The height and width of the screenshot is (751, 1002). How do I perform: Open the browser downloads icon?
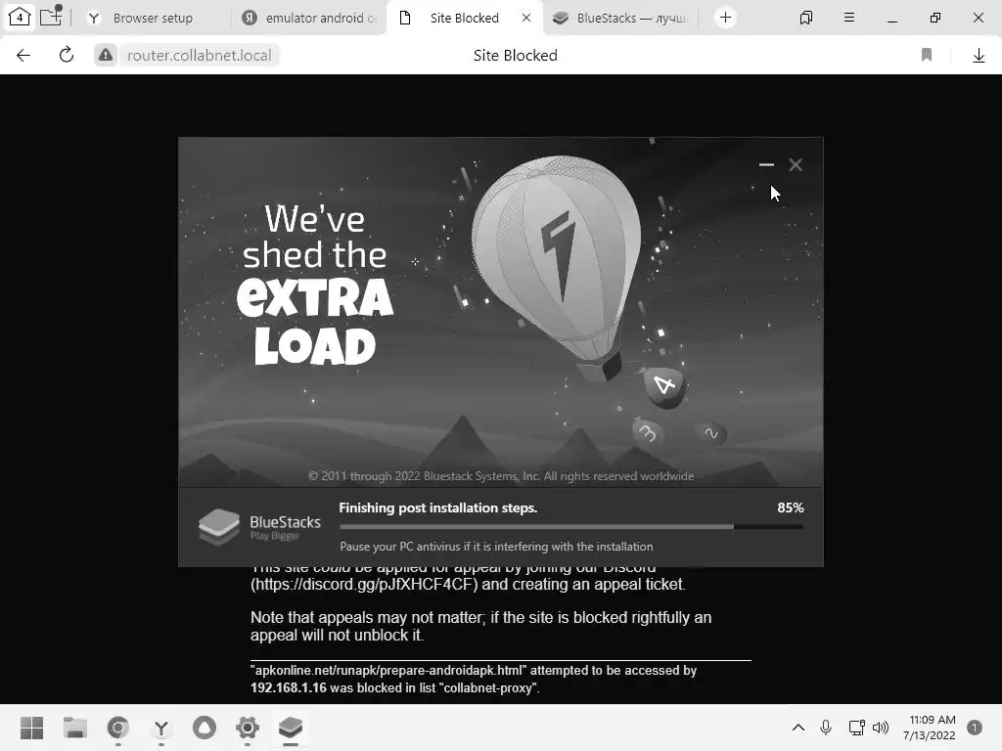[x=979, y=56]
